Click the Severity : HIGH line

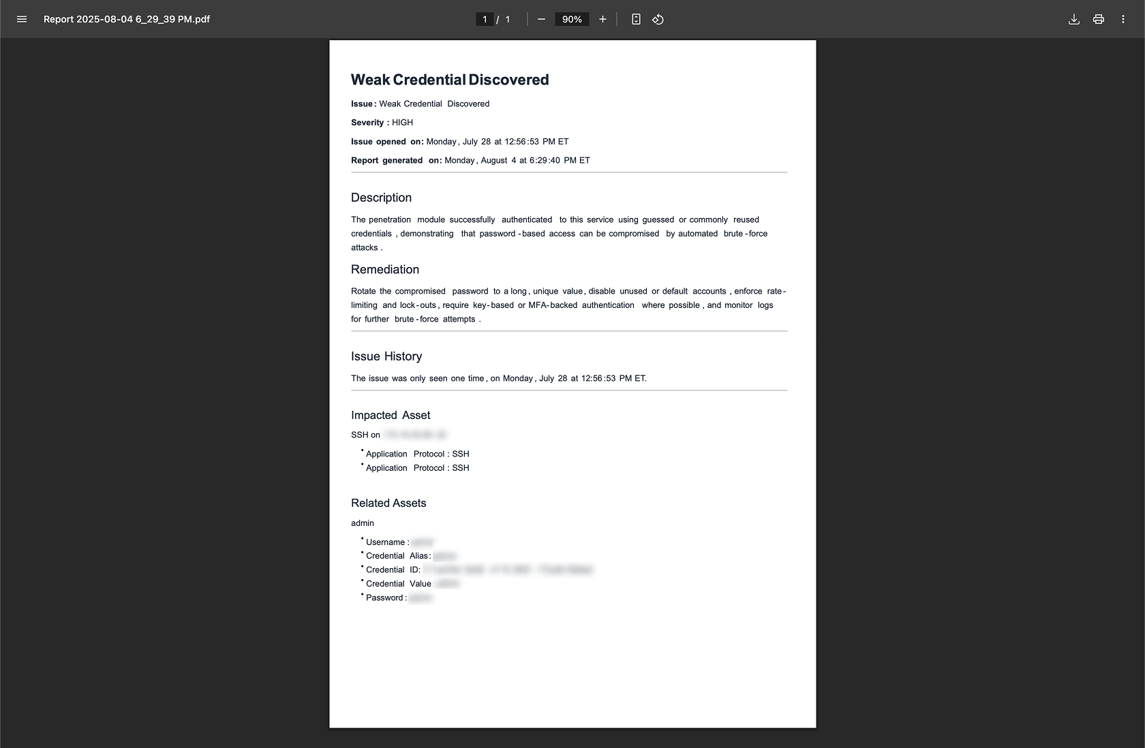382,123
